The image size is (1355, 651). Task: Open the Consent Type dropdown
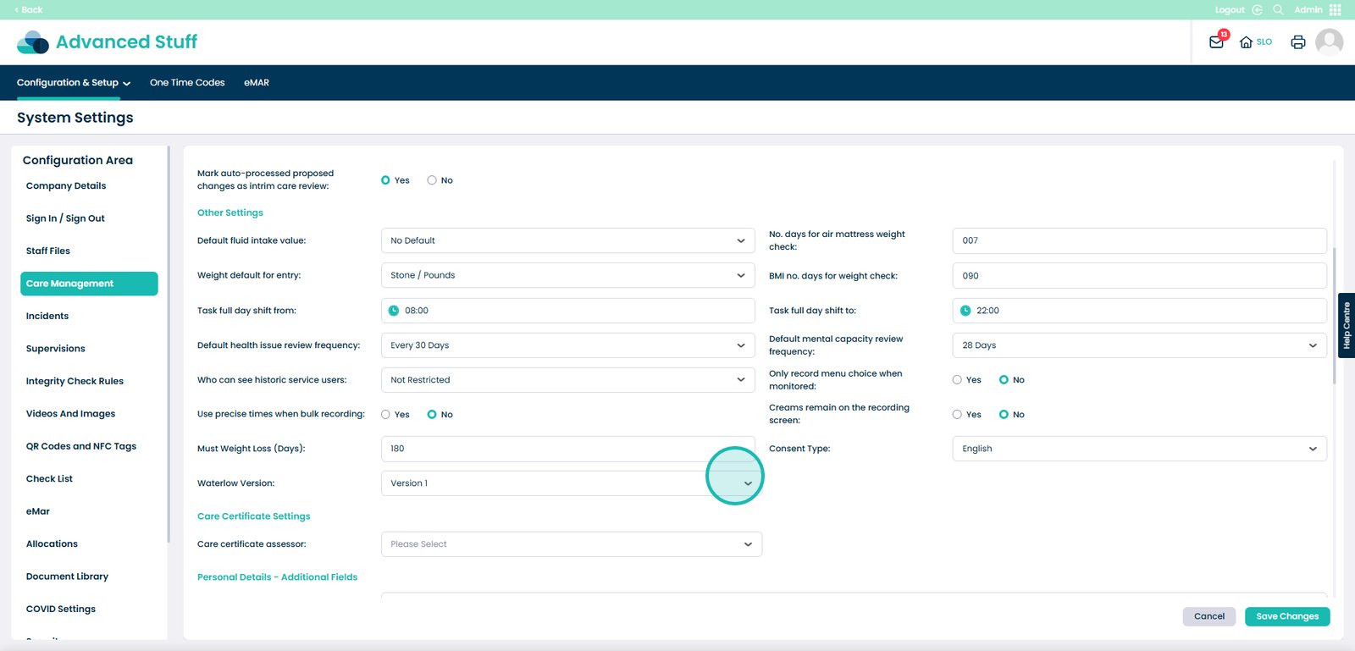pos(1139,449)
